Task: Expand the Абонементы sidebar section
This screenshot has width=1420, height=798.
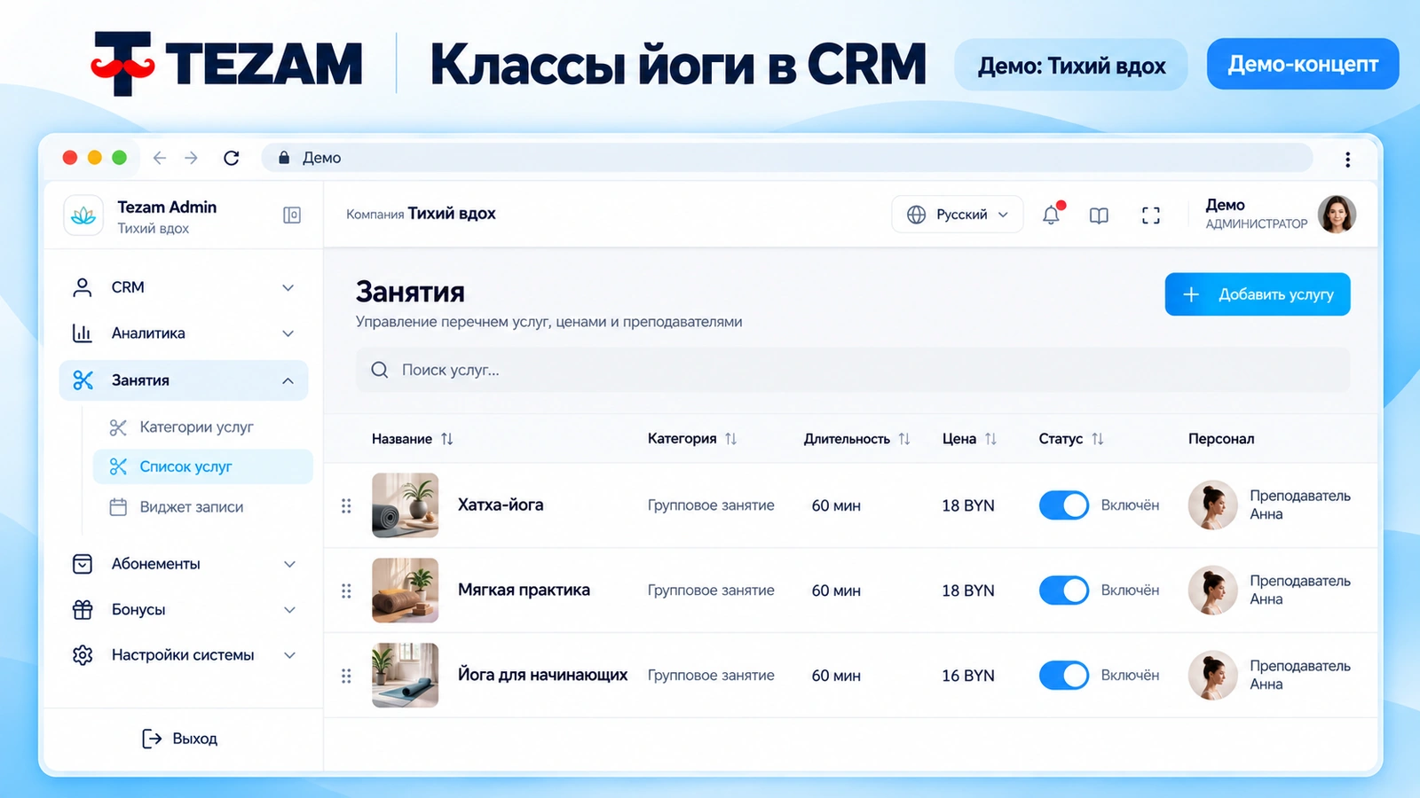Action: click(x=184, y=564)
